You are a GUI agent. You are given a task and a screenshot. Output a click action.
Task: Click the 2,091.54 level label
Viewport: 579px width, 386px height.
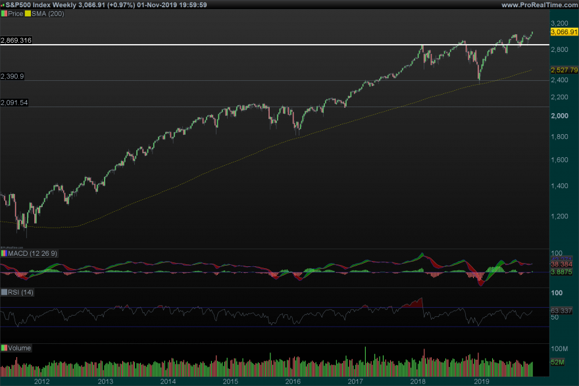click(14, 102)
